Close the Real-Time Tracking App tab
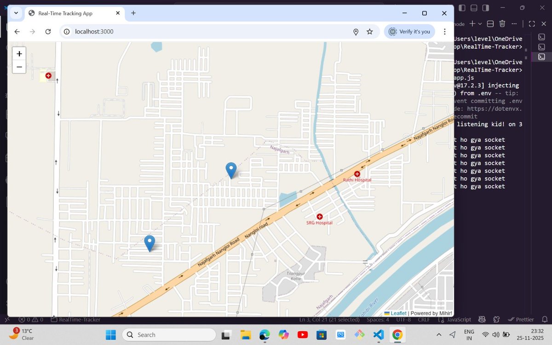The width and height of the screenshot is (552, 345). tap(117, 13)
